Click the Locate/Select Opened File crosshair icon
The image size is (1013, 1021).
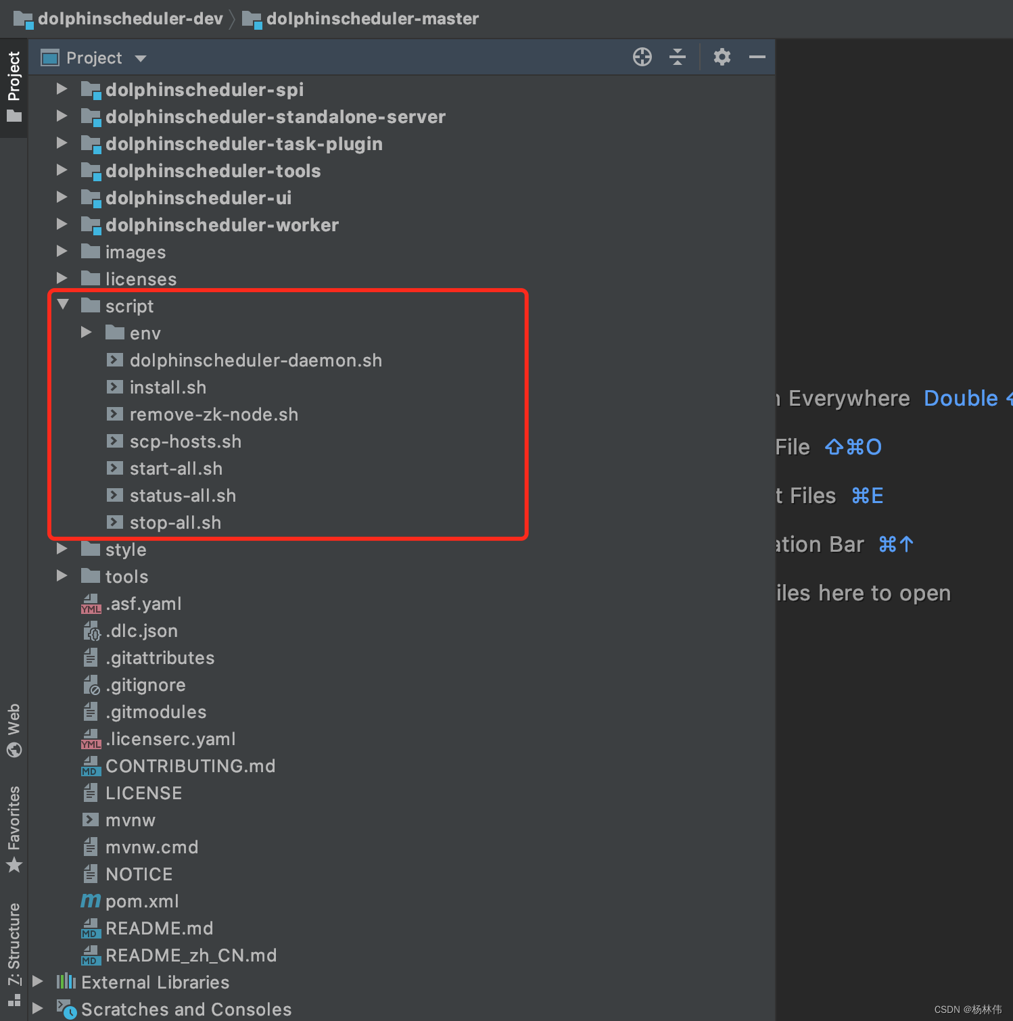click(642, 57)
